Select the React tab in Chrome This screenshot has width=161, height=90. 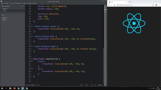(118, 2)
